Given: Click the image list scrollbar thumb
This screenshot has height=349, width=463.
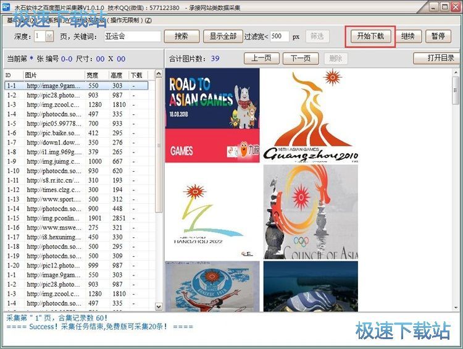Looking at the screenshot, I should coord(159,145).
